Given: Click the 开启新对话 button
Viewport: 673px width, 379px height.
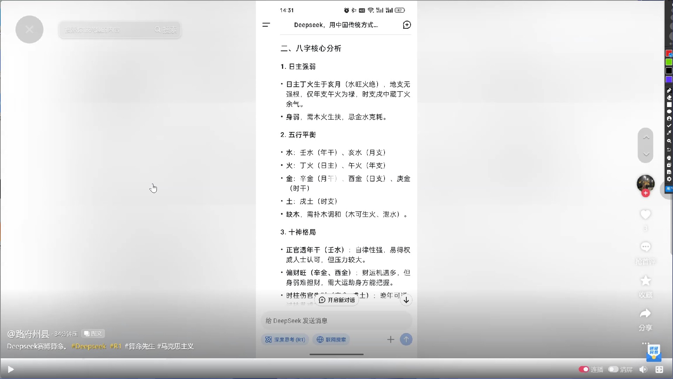Looking at the screenshot, I should tap(337, 300).
